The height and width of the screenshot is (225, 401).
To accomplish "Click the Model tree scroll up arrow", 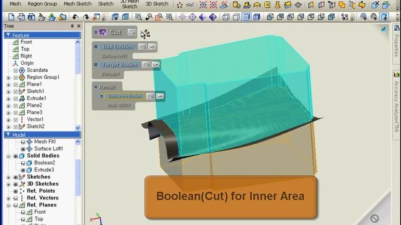I will coord(78,142).
